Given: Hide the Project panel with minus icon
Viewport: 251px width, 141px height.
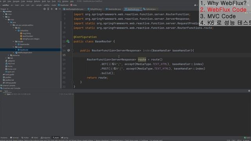Looking at the screenshot, I should coord(60,9).
